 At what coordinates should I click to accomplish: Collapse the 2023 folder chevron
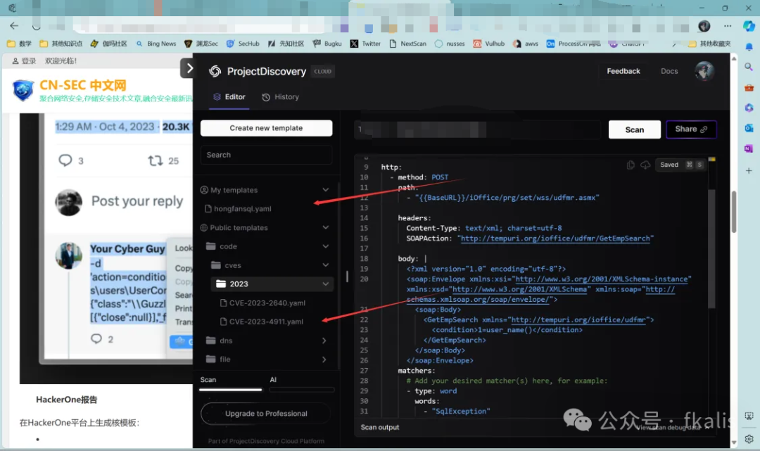click(x=326, y=284)
